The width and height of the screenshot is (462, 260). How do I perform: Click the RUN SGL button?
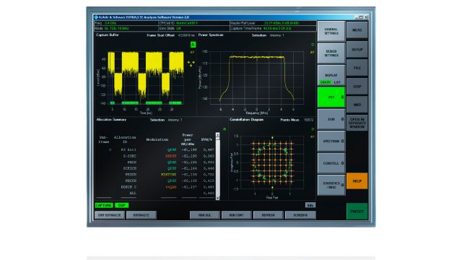pos(205,215)
